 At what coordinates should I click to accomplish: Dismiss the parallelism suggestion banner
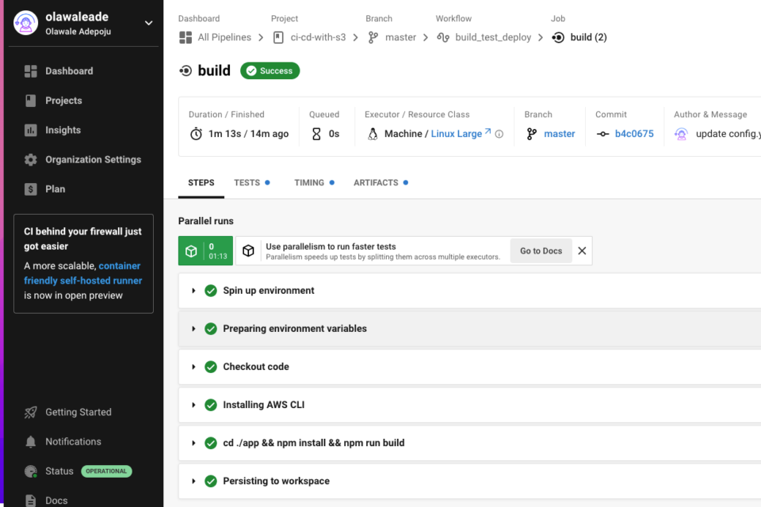coord(582,250)
